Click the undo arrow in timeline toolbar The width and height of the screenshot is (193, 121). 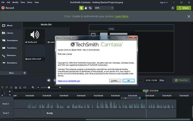2,87
